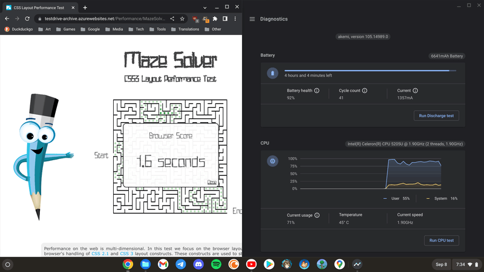Screen dimensions: 484x272
Task: Open Duckduckgo bookmark
Action: tap(19, 29)
